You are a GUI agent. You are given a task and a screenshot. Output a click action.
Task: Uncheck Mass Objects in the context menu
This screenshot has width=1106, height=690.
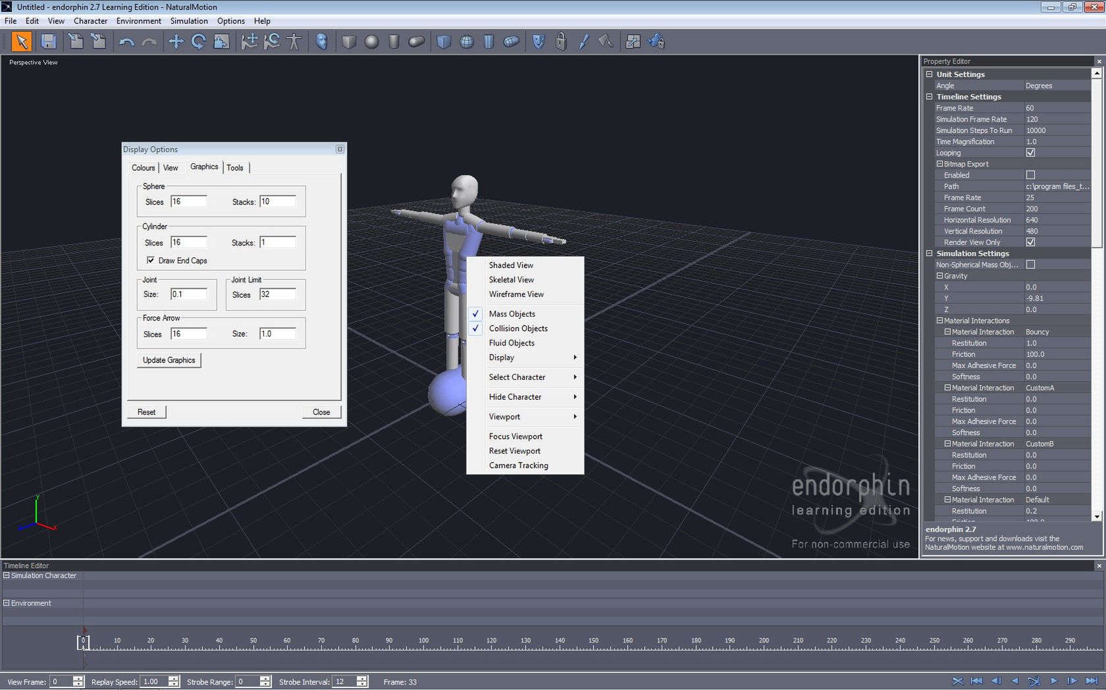tap(512, 314)
